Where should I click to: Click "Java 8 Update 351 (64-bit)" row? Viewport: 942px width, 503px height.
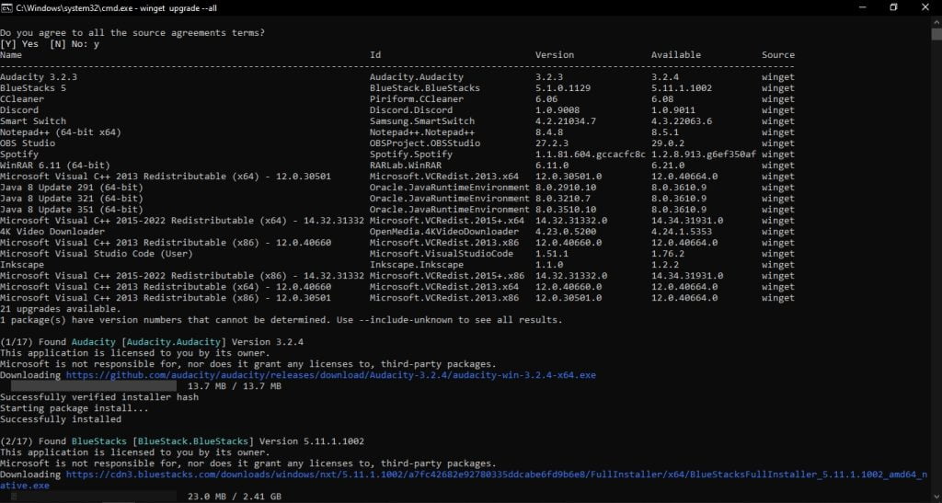coord(72,210)
